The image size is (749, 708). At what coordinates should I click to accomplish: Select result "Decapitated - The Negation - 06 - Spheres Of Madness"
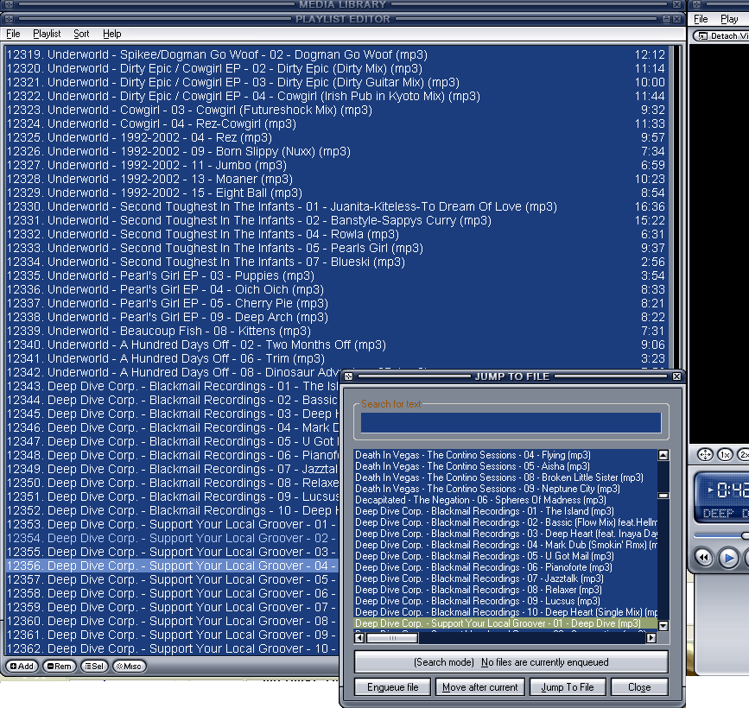click(506, 500)
